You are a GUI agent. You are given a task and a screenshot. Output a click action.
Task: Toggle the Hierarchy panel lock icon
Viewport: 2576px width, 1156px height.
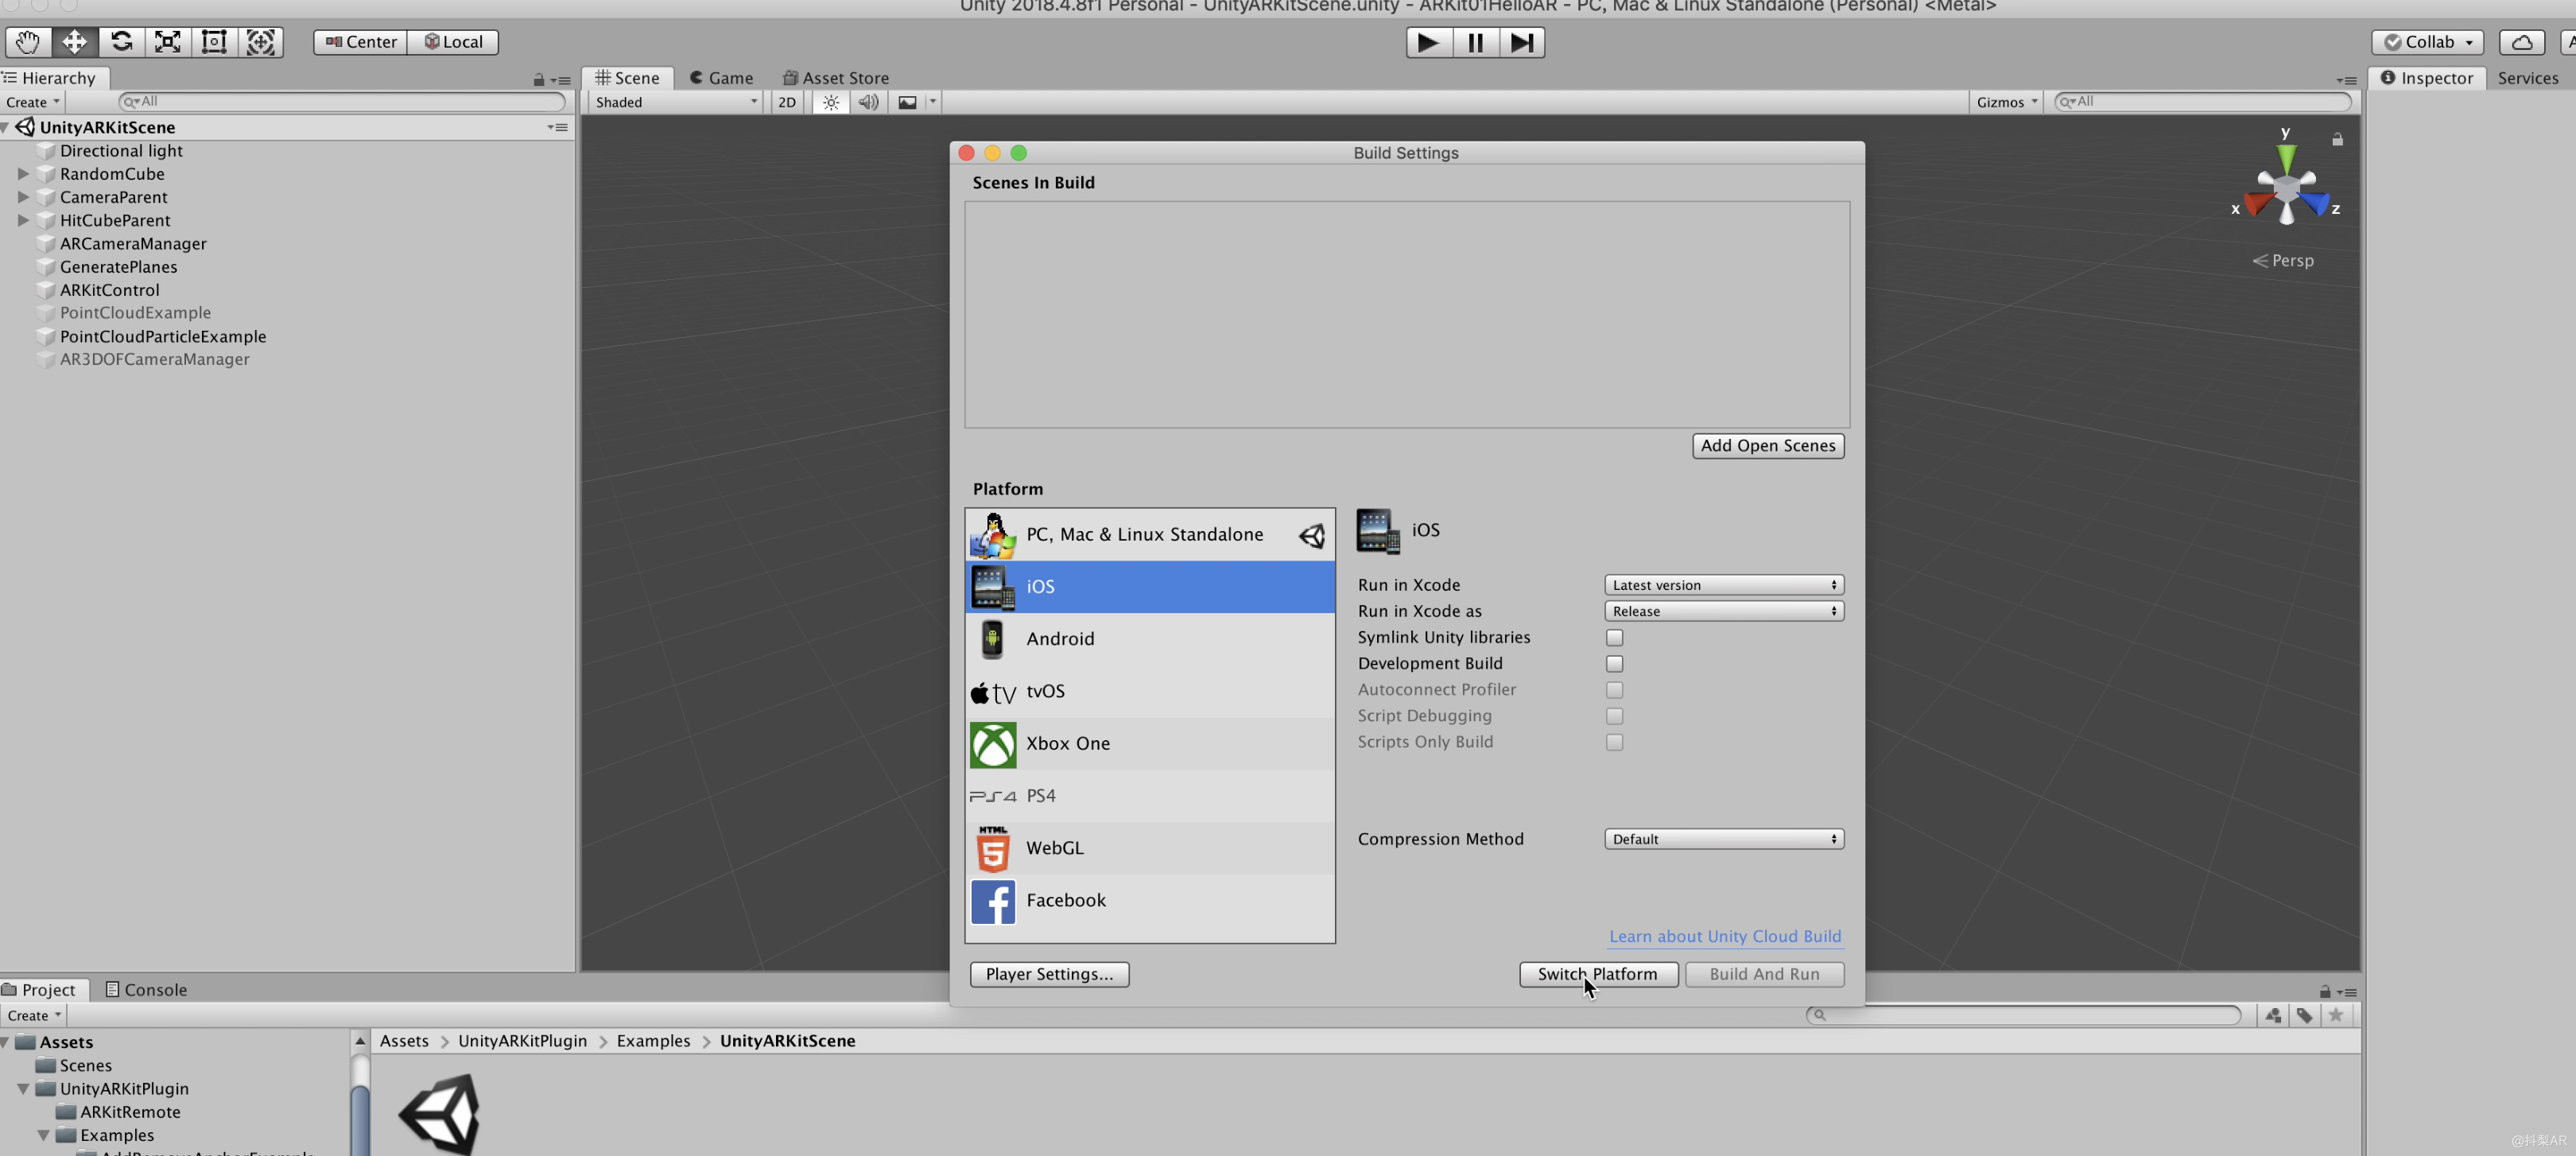pos(539,80)
